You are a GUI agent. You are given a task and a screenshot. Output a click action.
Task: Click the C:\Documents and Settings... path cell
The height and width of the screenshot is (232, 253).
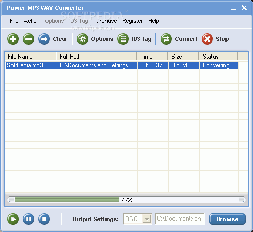click(x=97, y=65)
